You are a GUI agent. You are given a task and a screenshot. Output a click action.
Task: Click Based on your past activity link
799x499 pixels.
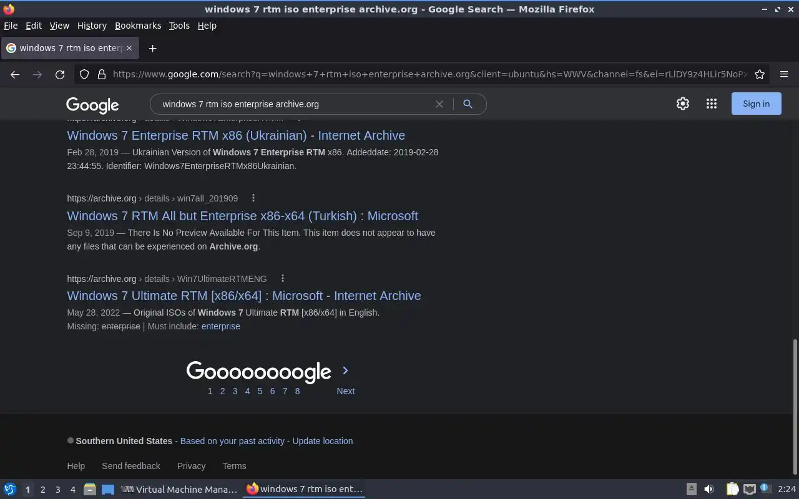click(x=232, y=441)
